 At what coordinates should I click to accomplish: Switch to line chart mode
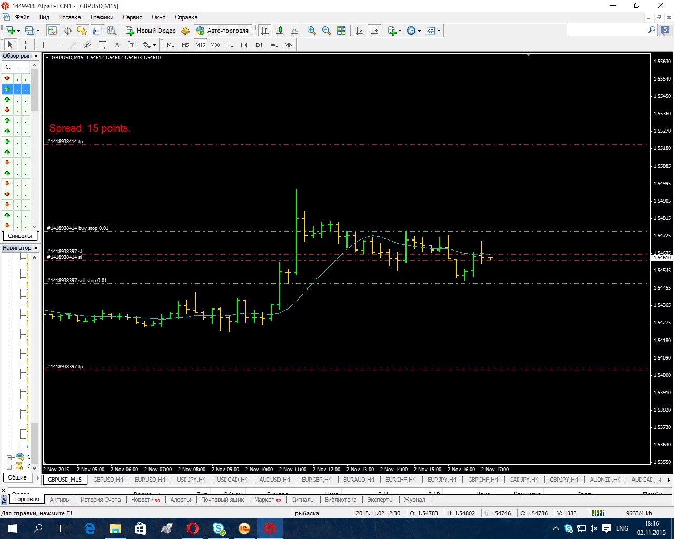(294, 31)
